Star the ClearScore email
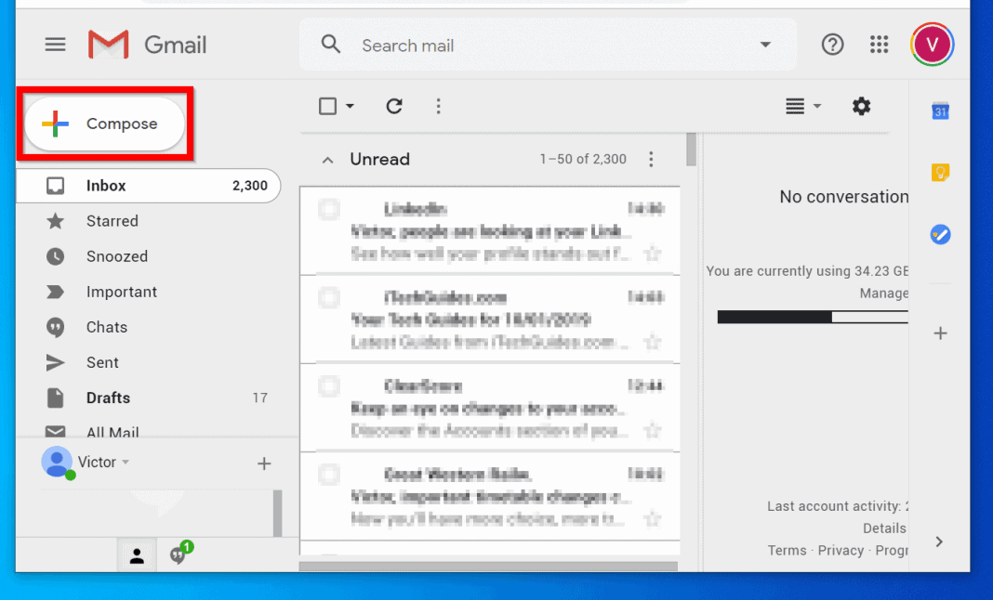The width and height of the screenshot is (993, 600). 653,431
